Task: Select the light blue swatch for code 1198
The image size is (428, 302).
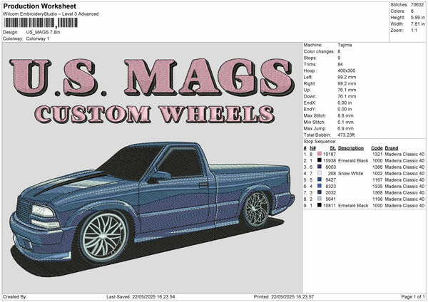Action: tap(320, 199)
